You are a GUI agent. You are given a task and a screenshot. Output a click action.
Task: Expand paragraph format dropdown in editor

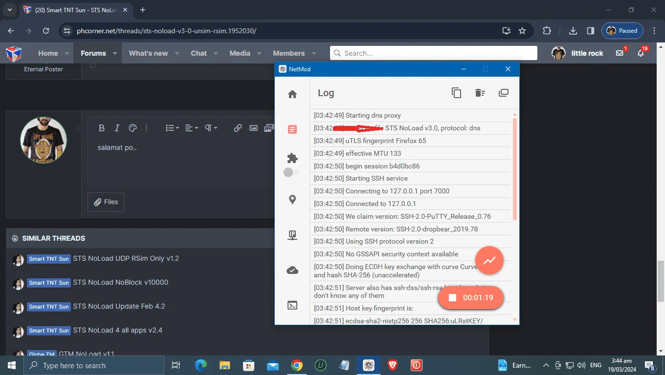(x=211, y=128)
